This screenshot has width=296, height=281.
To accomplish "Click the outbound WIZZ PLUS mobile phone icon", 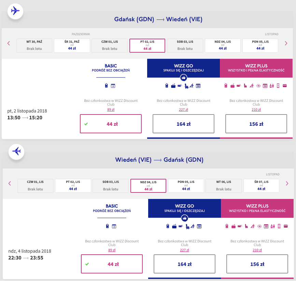I will click(x=278, y=86).
